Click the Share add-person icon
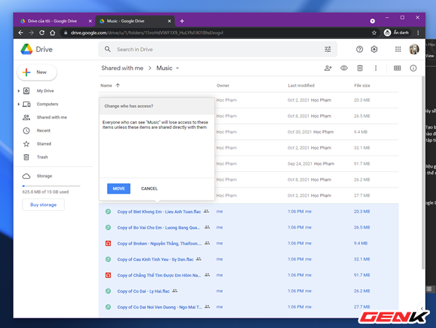The width and height of the screenshot is (436, 328). (x=328, y=68)
